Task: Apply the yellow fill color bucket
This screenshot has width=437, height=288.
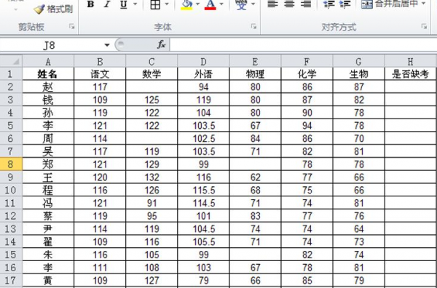Action: click(186, 4)
